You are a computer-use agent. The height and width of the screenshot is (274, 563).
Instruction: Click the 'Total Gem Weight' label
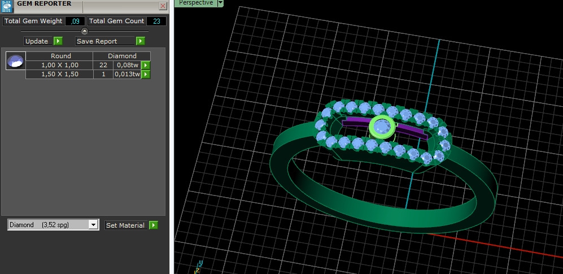tap(33, 21)
